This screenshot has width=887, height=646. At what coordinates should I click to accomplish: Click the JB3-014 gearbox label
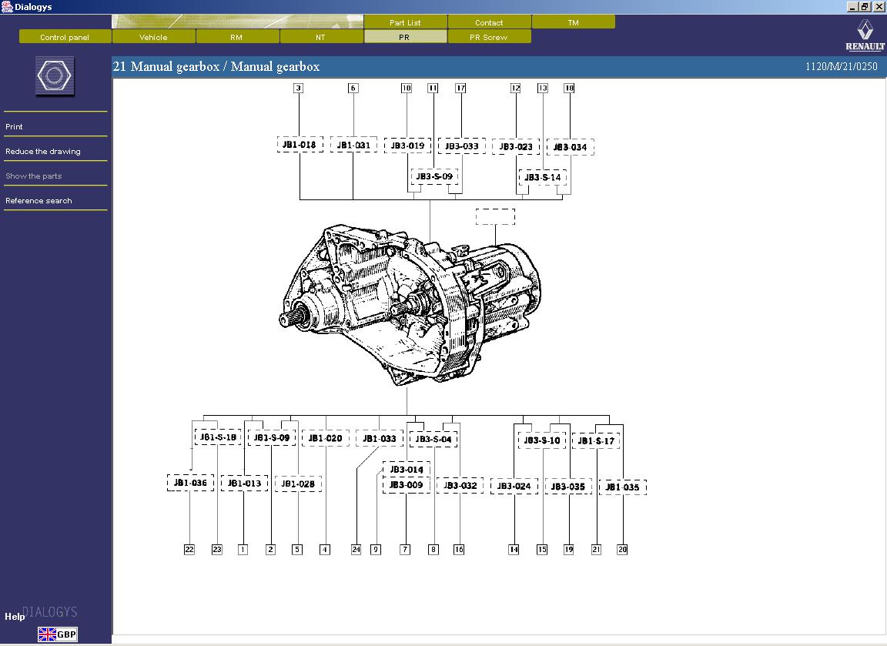[x=407, y=470]
